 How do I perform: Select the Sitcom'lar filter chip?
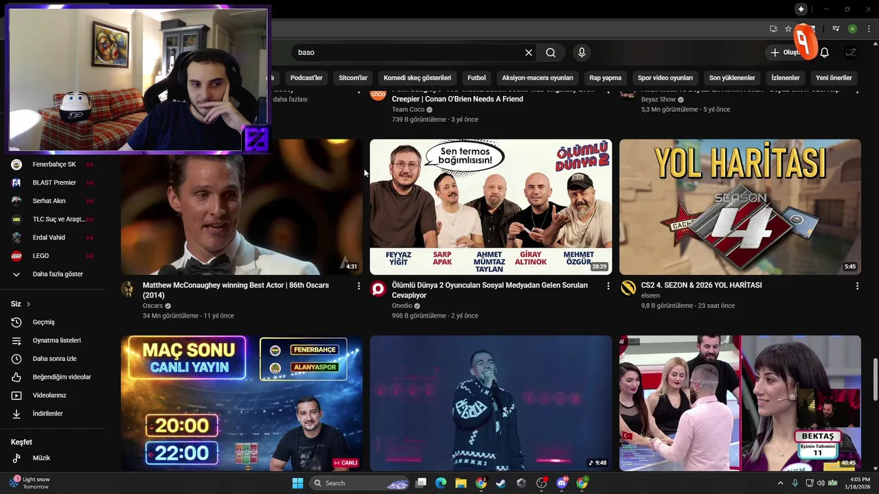coord(353,78)
